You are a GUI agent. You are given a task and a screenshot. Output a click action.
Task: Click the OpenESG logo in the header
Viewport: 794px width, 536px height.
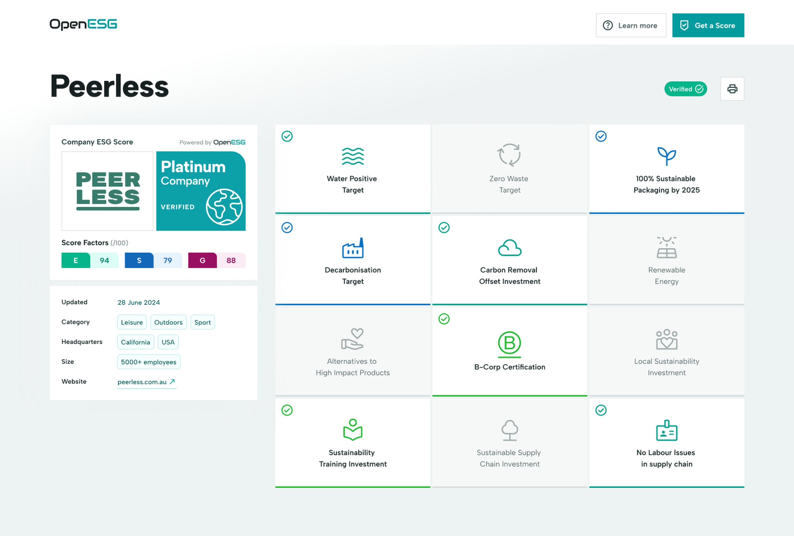coord(83,24)
